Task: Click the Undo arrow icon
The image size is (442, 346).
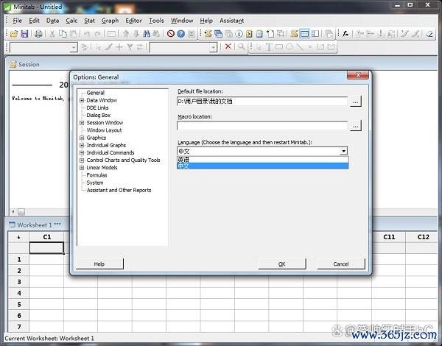Action: point(86,34)
